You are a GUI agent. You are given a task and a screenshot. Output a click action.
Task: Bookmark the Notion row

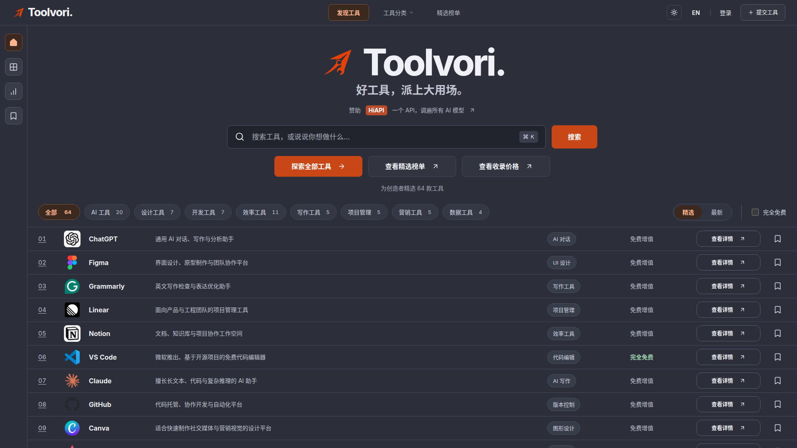coord(778,334)
